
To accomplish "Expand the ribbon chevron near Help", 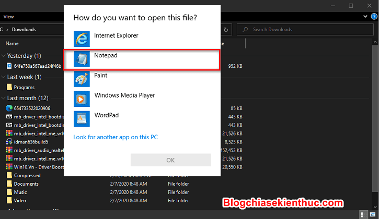I will click(x=365, y=17).
